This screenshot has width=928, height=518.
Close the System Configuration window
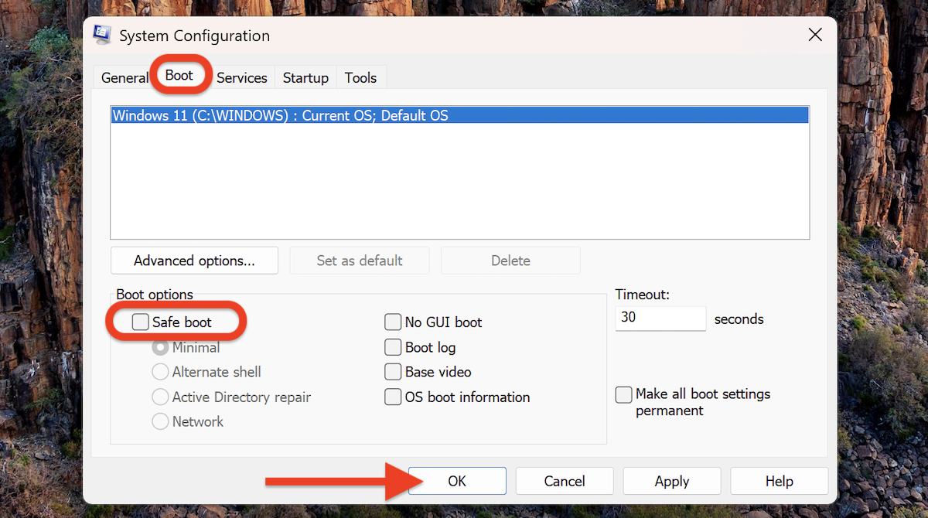point(814,35)
